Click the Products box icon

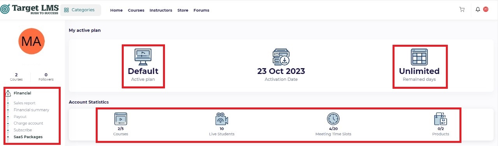click(440, 119)
